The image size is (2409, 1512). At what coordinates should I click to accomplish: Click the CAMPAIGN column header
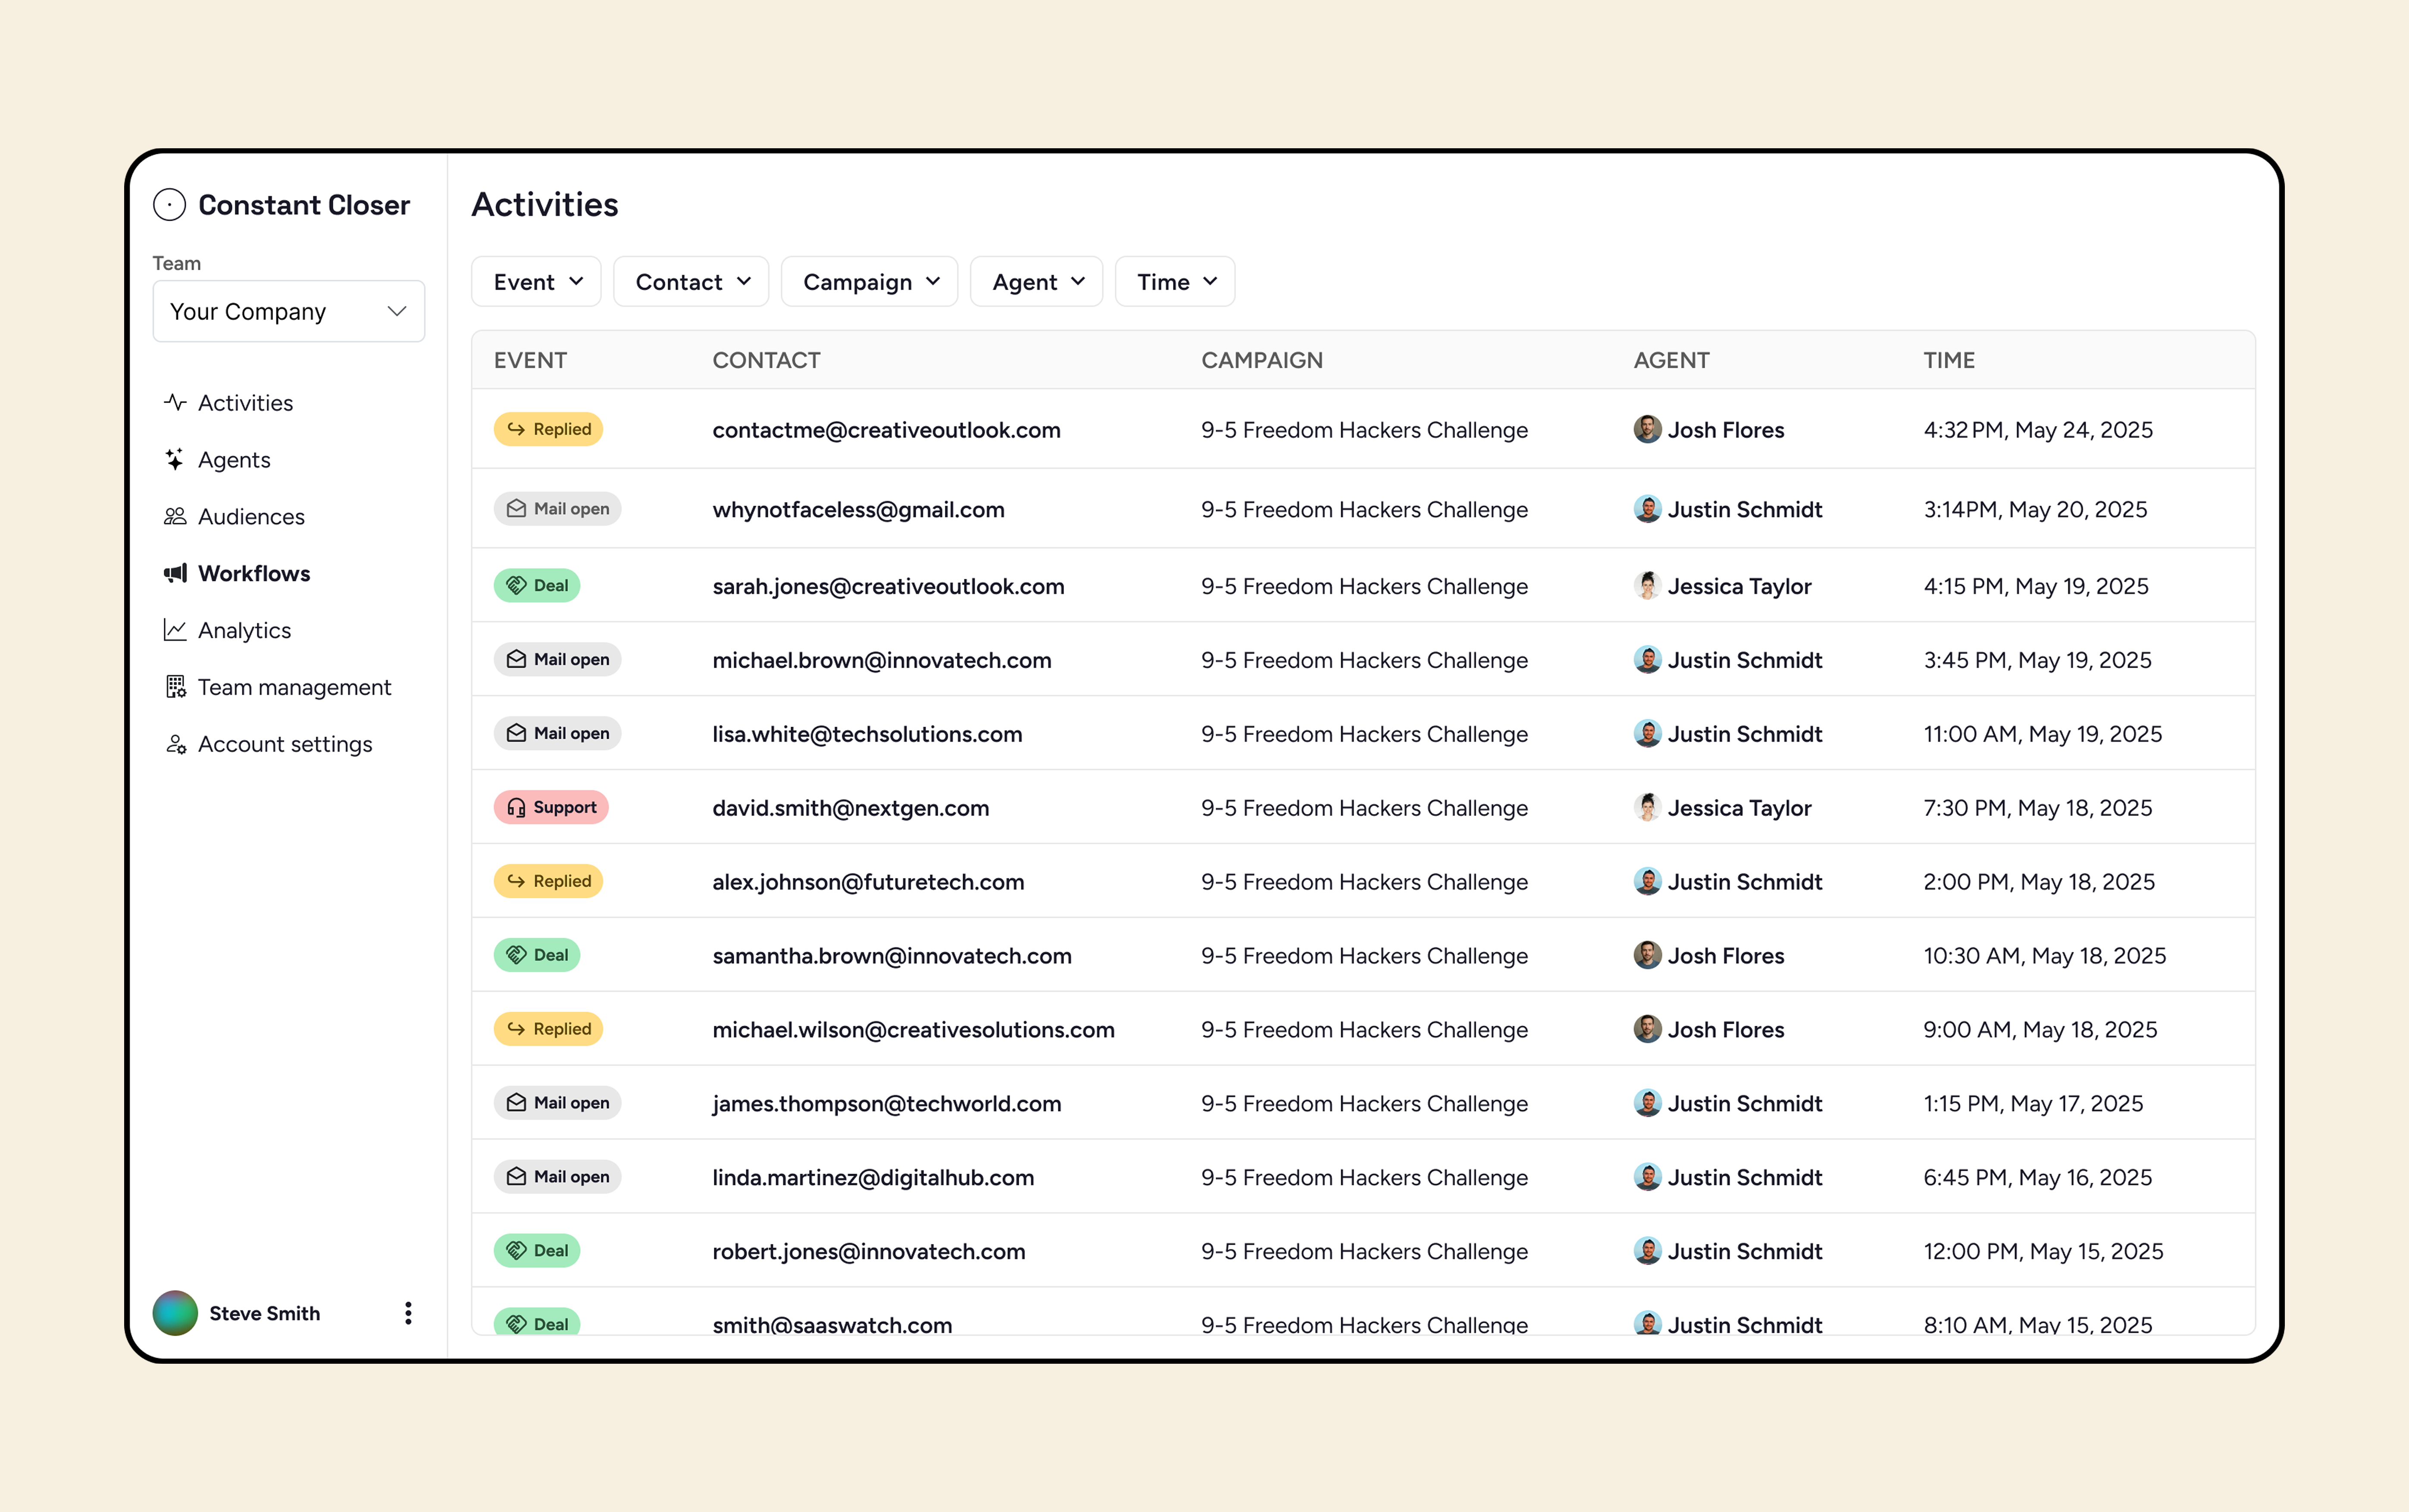coord(1262,361)
